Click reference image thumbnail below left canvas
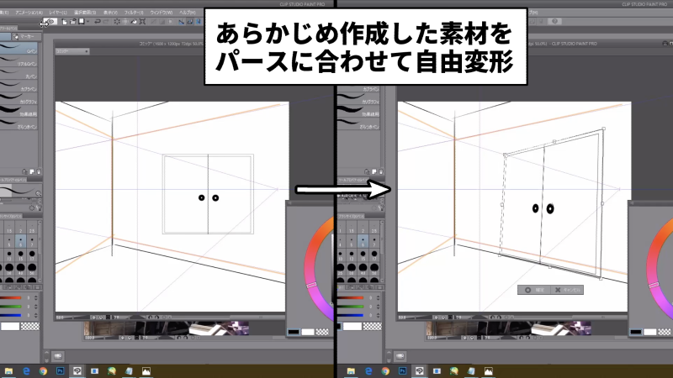The image size is (673, 378). [x=166, y=328]
